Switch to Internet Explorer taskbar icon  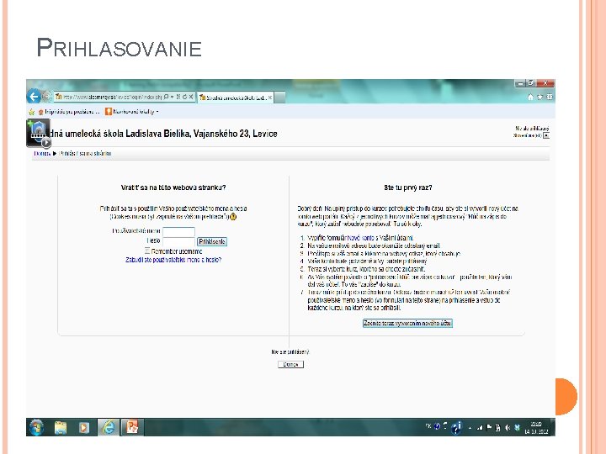(109, 427)
